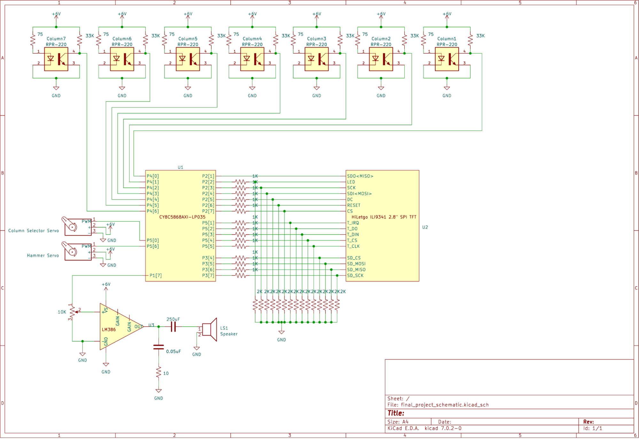639x439 pixels.
Task: Select the 1K resistor on the P2[2] line
Action: tap(240, 182)
